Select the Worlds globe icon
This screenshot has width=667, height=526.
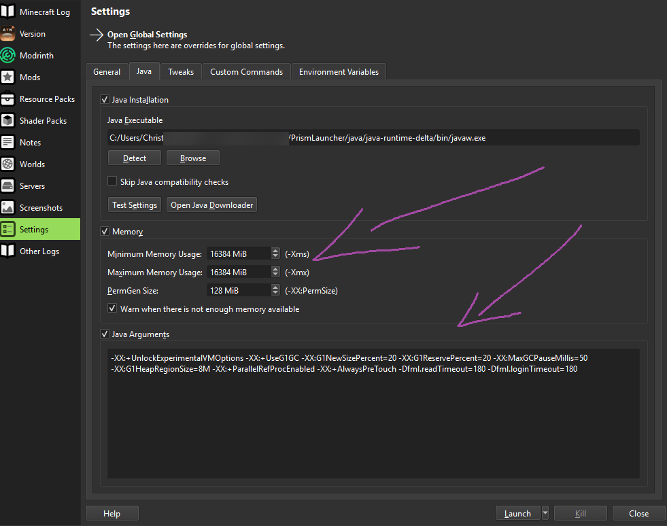pos(7,164)
